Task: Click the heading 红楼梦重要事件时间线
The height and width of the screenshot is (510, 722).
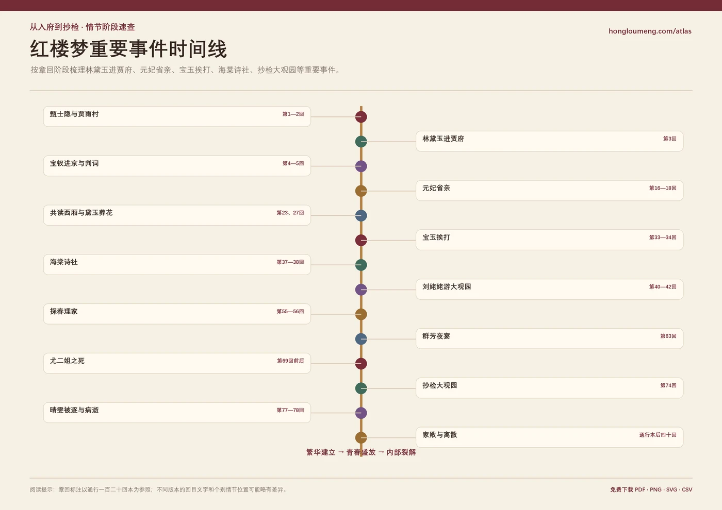Action: point(128,49)
